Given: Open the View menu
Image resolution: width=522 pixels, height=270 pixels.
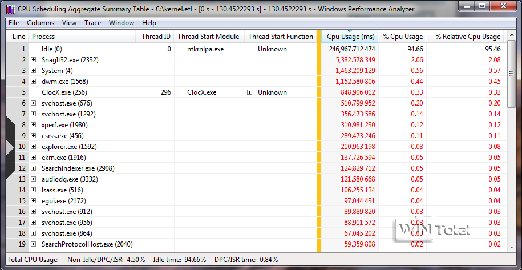Looking at the screenshot, I should pos(69,23).
